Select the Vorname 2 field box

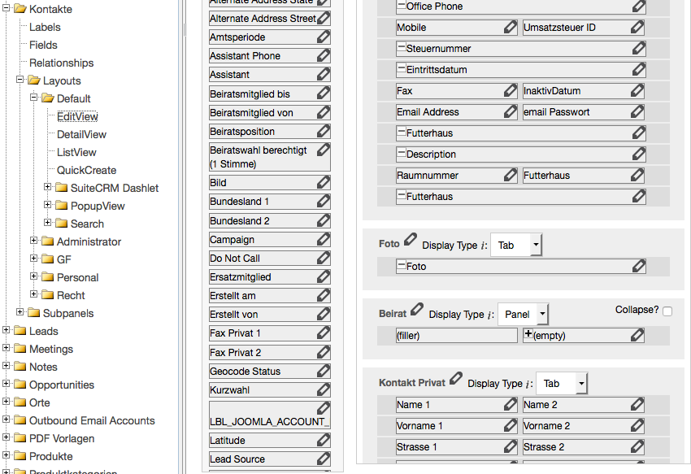(584, 426)
